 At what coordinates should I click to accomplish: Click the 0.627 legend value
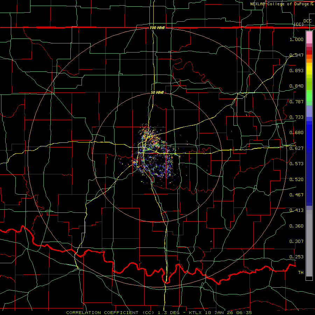pos(296,148)
